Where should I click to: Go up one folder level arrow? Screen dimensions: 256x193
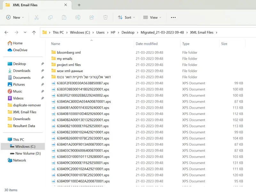34,33
